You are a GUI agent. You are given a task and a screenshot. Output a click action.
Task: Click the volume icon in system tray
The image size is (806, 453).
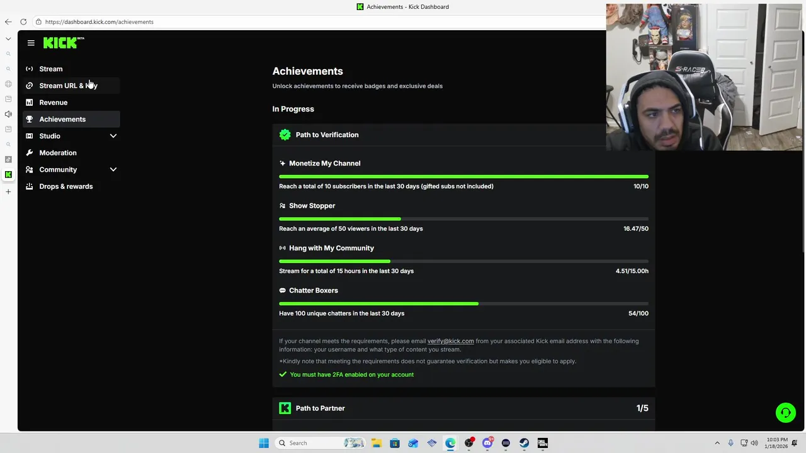click(754, 443)
